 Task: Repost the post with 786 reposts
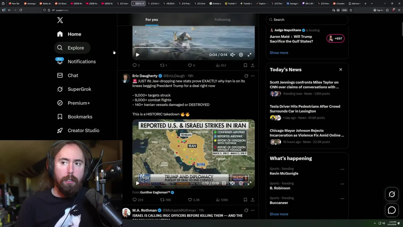tap(166, 200)
